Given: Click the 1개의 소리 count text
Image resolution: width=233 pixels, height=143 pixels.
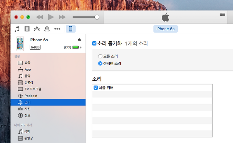Looking at the screenshot, I should [136, 44].
